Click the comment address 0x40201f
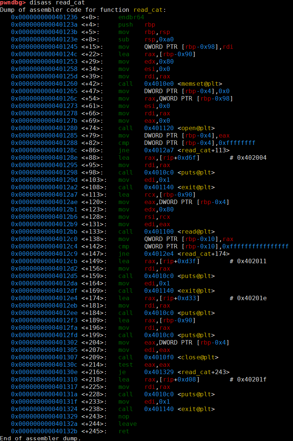Screen dimensions: 293x441 [252, 380]
